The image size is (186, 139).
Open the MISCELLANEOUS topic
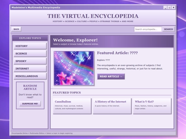(30, 76)
